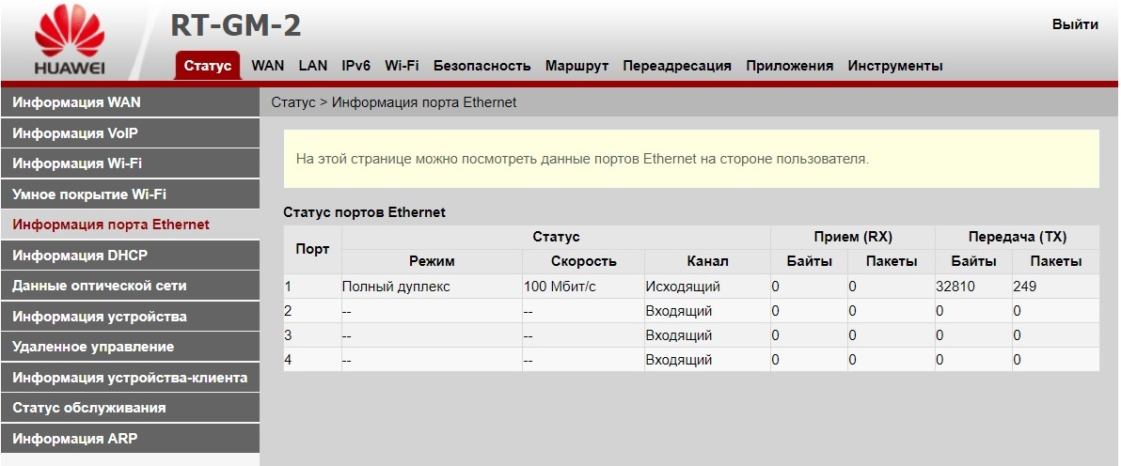This screenshot has width=1121, height=466.
Task: Open Информация WAN in sidebar
Action: pos(77,102)
